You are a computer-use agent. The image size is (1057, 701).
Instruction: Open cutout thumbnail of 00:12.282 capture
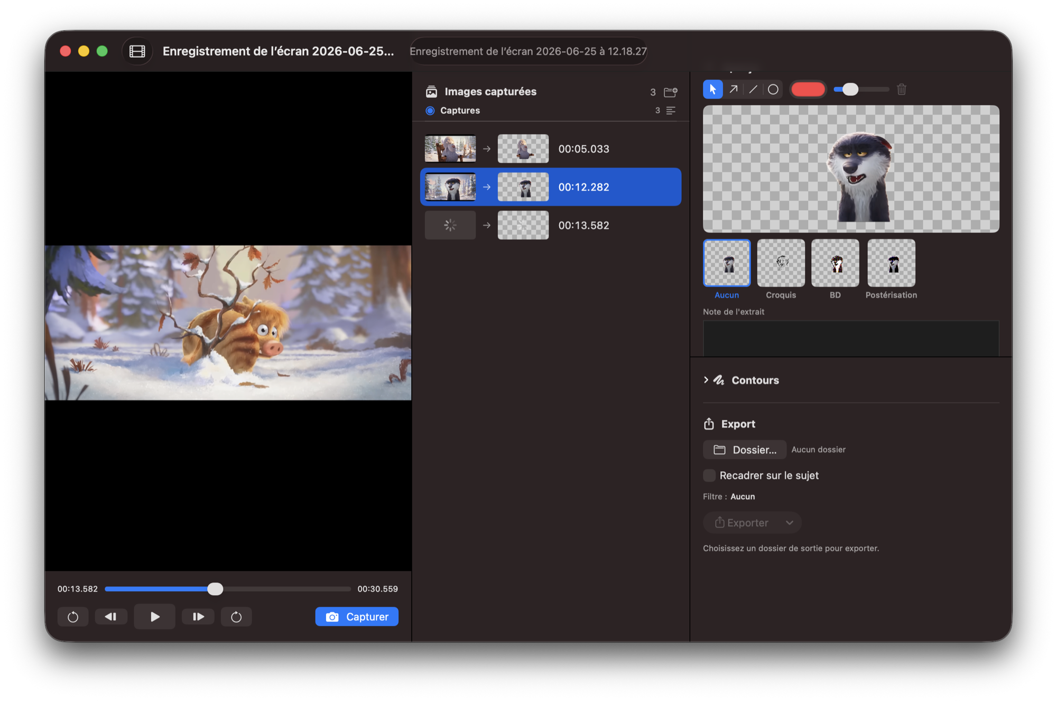pyautogui.click(x=523, y=187)
